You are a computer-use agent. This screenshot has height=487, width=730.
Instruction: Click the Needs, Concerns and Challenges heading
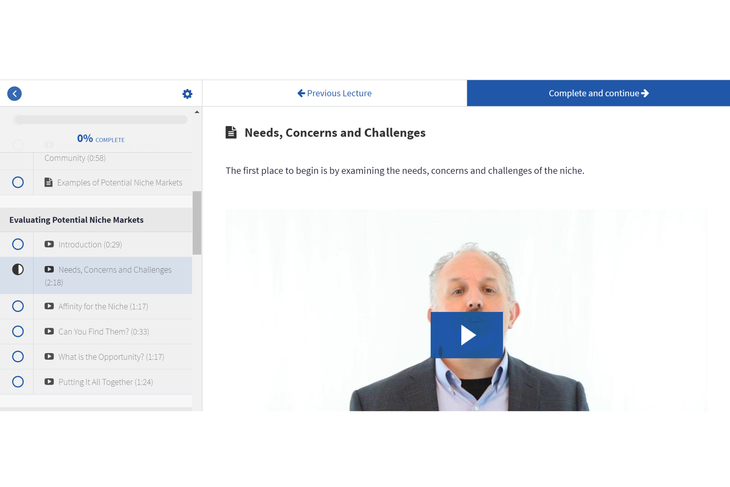tap(335, 133)
